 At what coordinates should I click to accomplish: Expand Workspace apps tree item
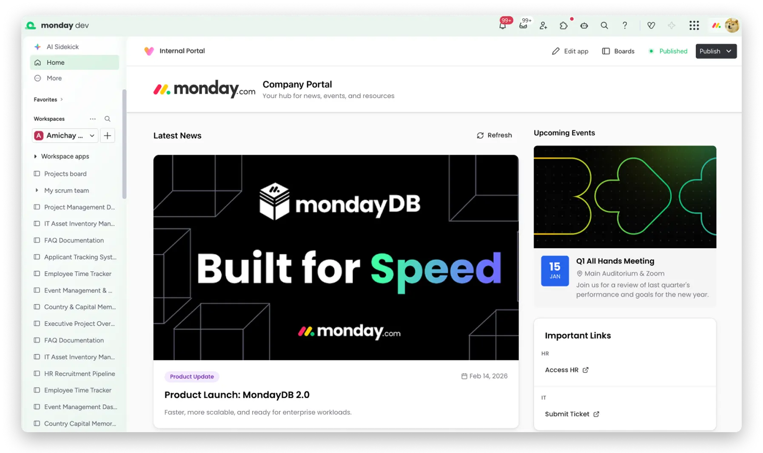pos(35,156)
